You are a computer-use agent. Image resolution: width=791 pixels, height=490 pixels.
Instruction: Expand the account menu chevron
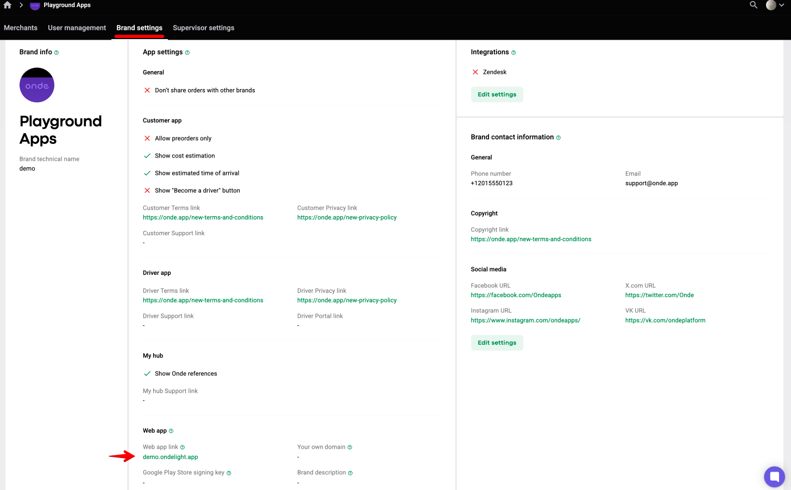tap(782, 5)
